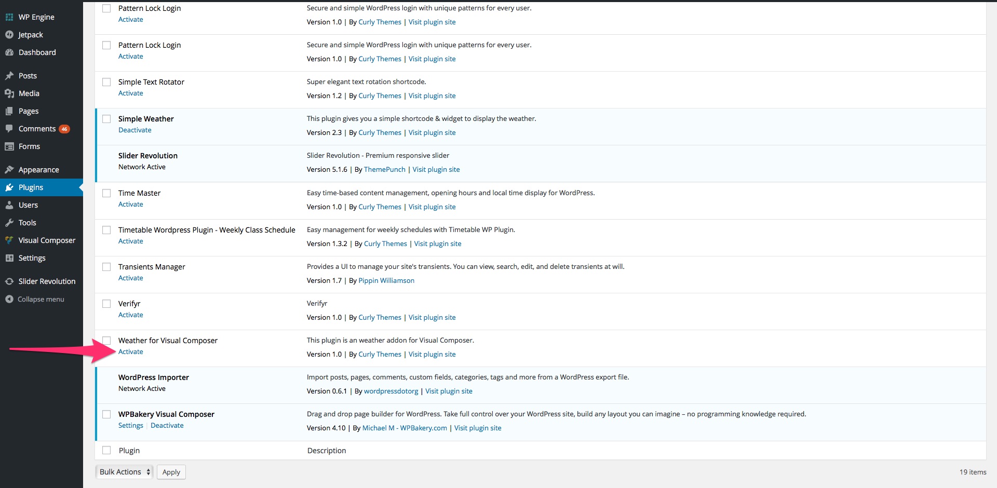Click the Settings sliders icon
Screen dimensions: 997x488
[9, 258]
